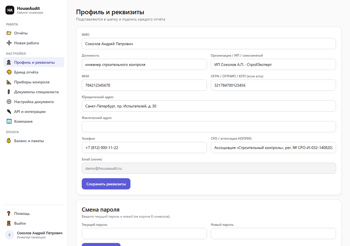
Task: Go to Новая работа section
Action: click(x=34, y=43)
